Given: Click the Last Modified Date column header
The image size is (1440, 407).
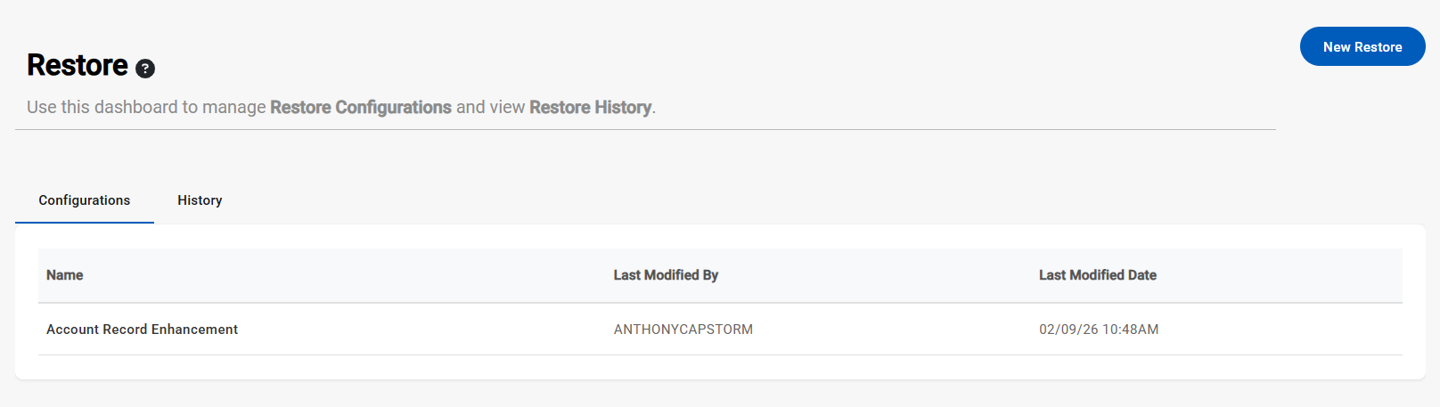Looking at the screenshot, I should tap(1097, 275).
